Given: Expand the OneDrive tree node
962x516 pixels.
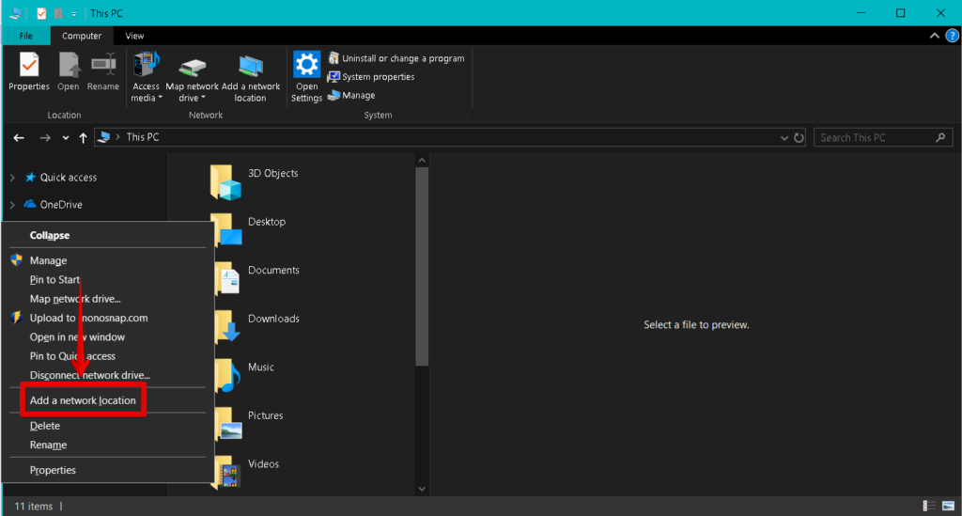Looking at the screenshot, I should (x=12, y=205).
